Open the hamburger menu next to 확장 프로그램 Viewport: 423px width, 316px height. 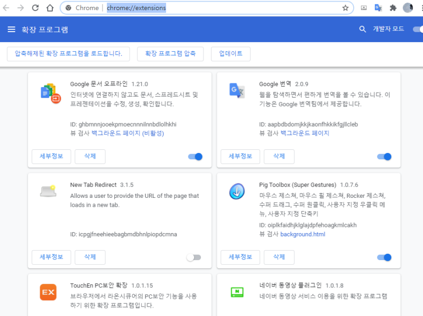coord(11,29)
